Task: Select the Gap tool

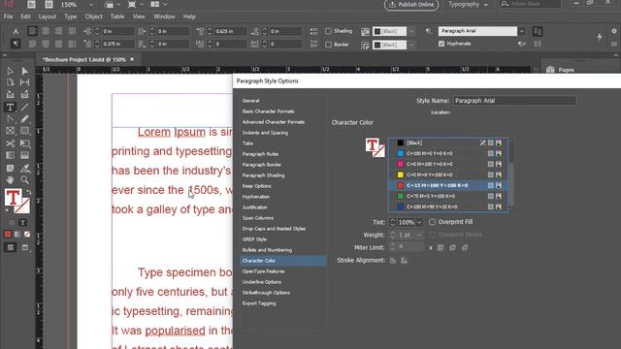Action: point(24,82)
